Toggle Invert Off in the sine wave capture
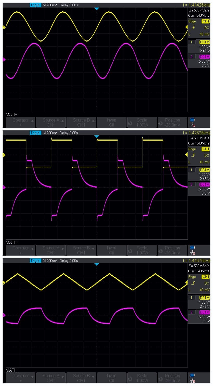 (x=111, y=122)
